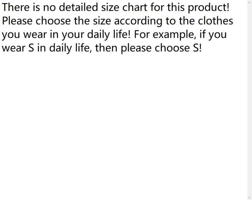Click the word "chart"

point(135,7)
